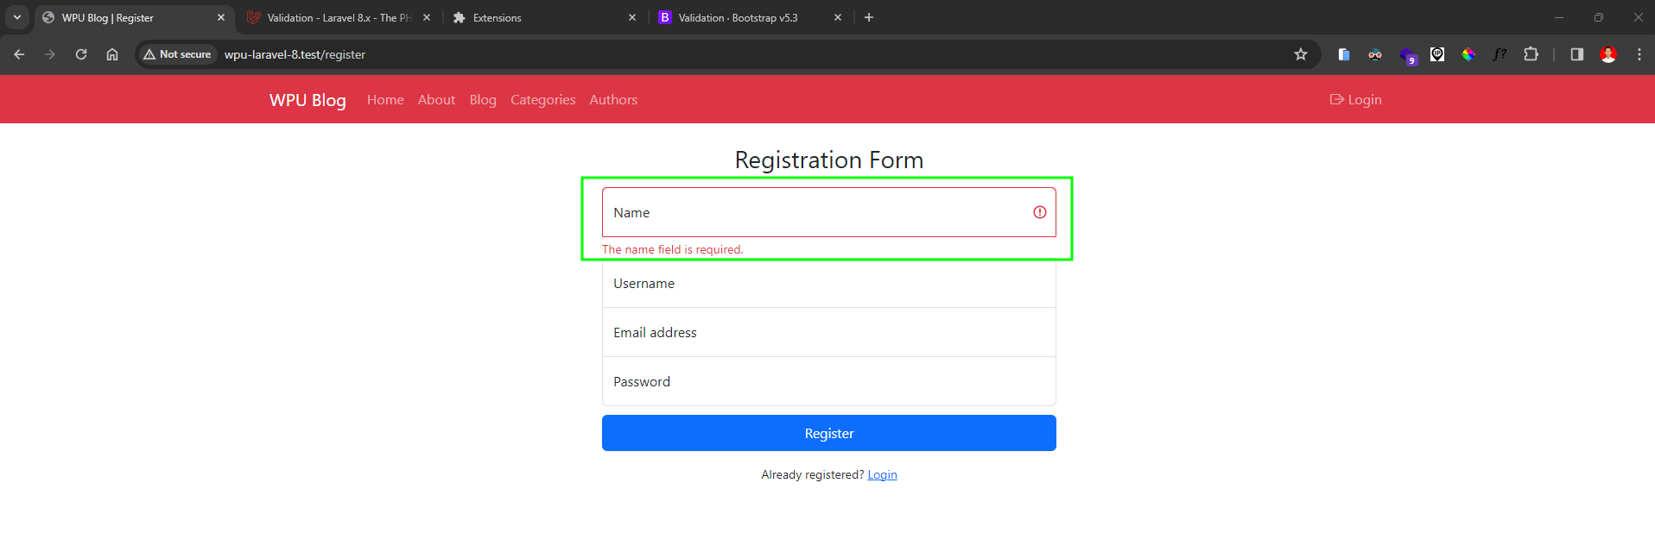Toggle the browser side panel
Viewport: 1655px width, 558px height.
pos(1577,54)
